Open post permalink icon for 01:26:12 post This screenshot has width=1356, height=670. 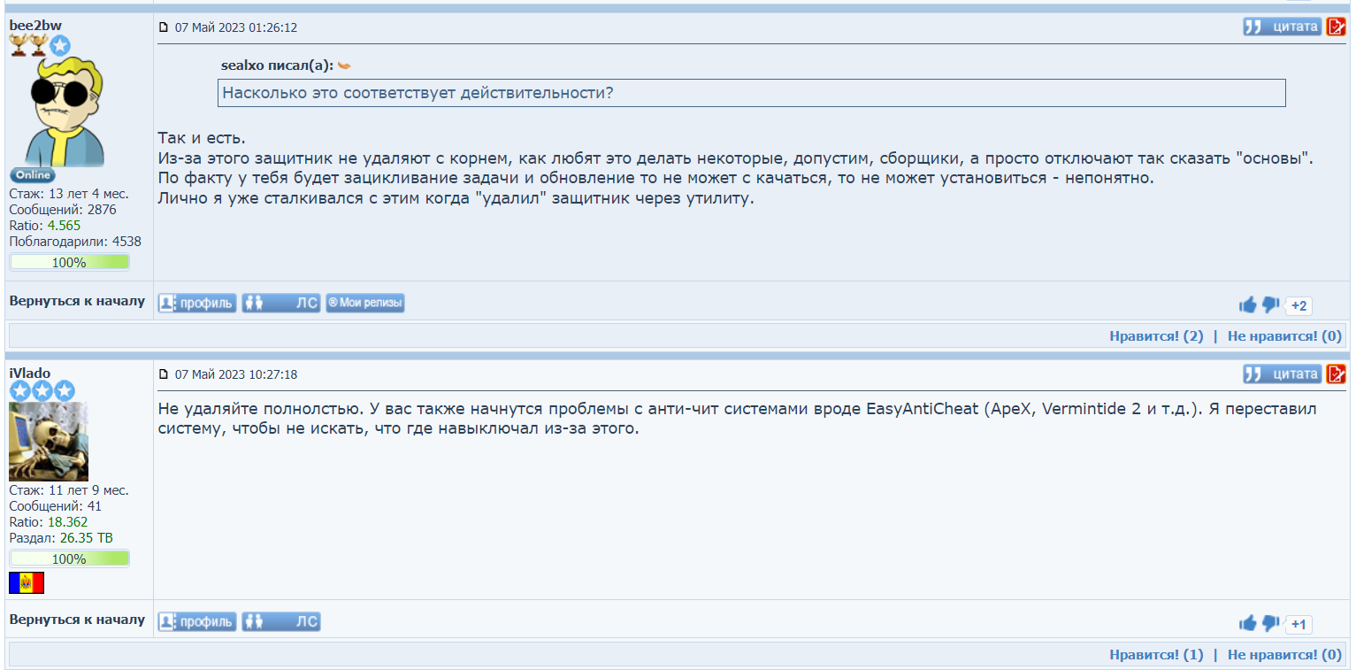coord(163,27)
